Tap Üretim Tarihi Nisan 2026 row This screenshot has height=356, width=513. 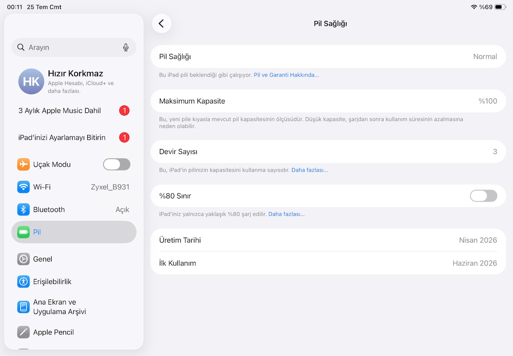328,240
